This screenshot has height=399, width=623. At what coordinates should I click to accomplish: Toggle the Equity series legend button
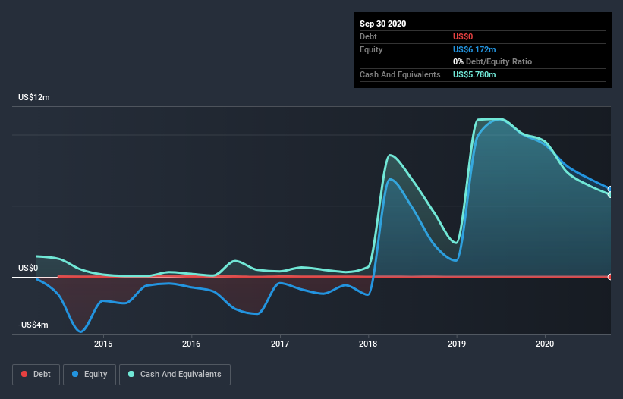click(90, 375)
